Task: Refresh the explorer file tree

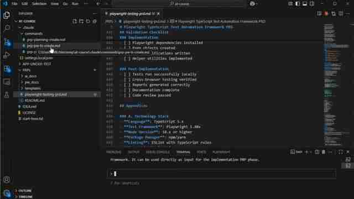Action: (88, 21)
